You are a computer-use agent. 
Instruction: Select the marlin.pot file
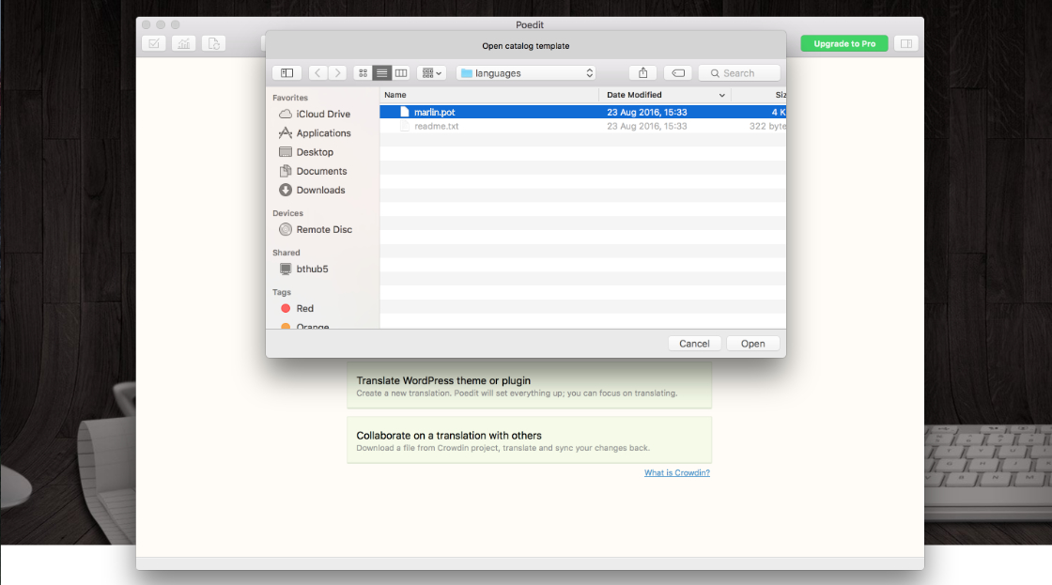coord(582,112)
